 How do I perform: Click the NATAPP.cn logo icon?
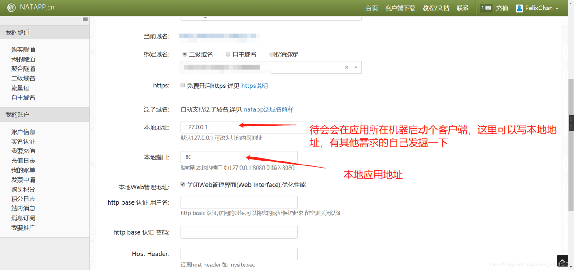coord(11,8)
